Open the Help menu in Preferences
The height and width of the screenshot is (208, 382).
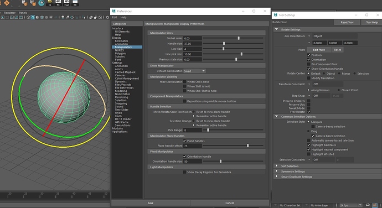(x=123, y=17)
